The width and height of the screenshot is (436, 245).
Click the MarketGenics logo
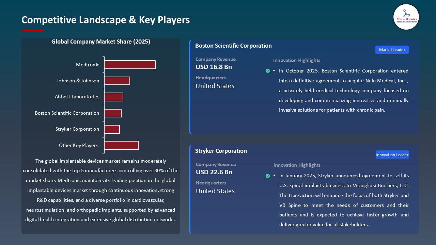click(x=406, y=17)
